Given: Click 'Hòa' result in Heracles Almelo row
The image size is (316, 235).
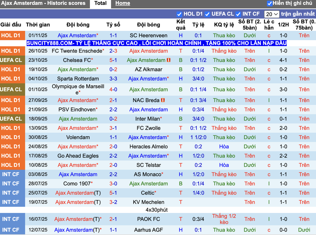Looking at the screenshot, I should [224, 147].
